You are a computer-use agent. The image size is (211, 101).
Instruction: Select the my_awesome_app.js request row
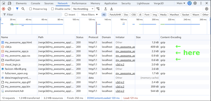pyautogui.click(x=105, y=51)
